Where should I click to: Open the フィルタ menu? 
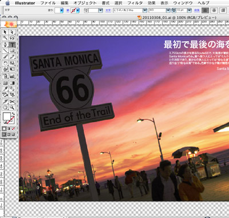(x=135, y=3)
